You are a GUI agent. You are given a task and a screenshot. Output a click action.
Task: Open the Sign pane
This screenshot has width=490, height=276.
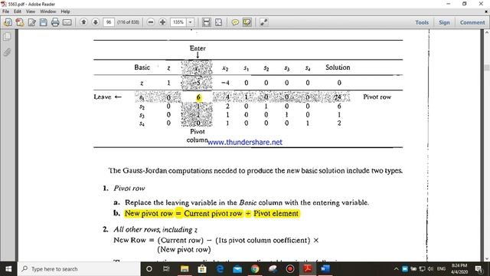coord(444,22)
